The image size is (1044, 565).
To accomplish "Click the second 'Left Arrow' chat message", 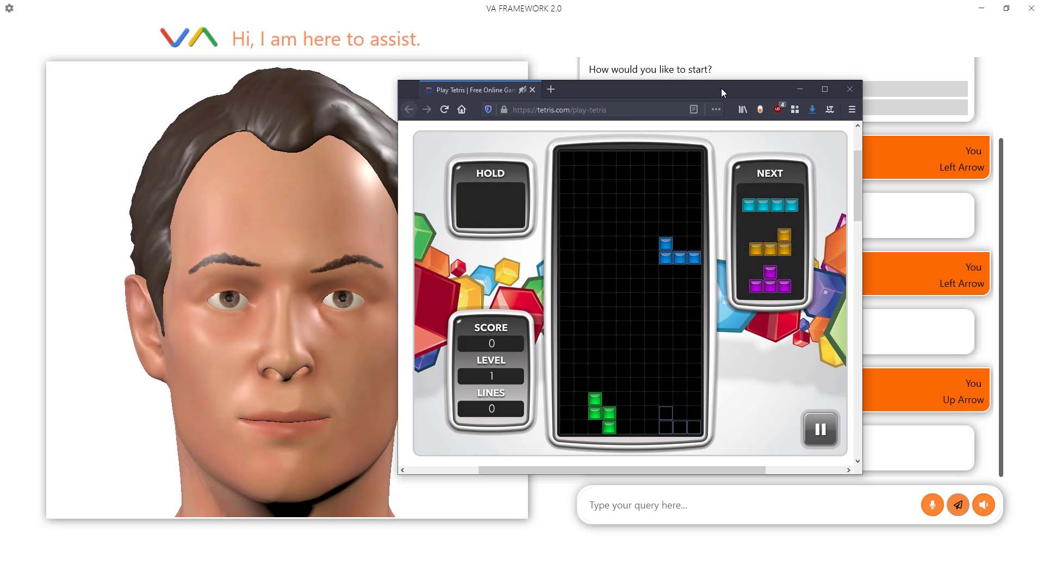I will [x=926, y=274].
